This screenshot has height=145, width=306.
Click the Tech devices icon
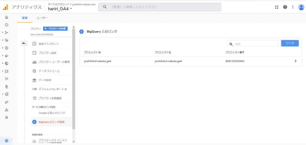click(x=7, y=71)
